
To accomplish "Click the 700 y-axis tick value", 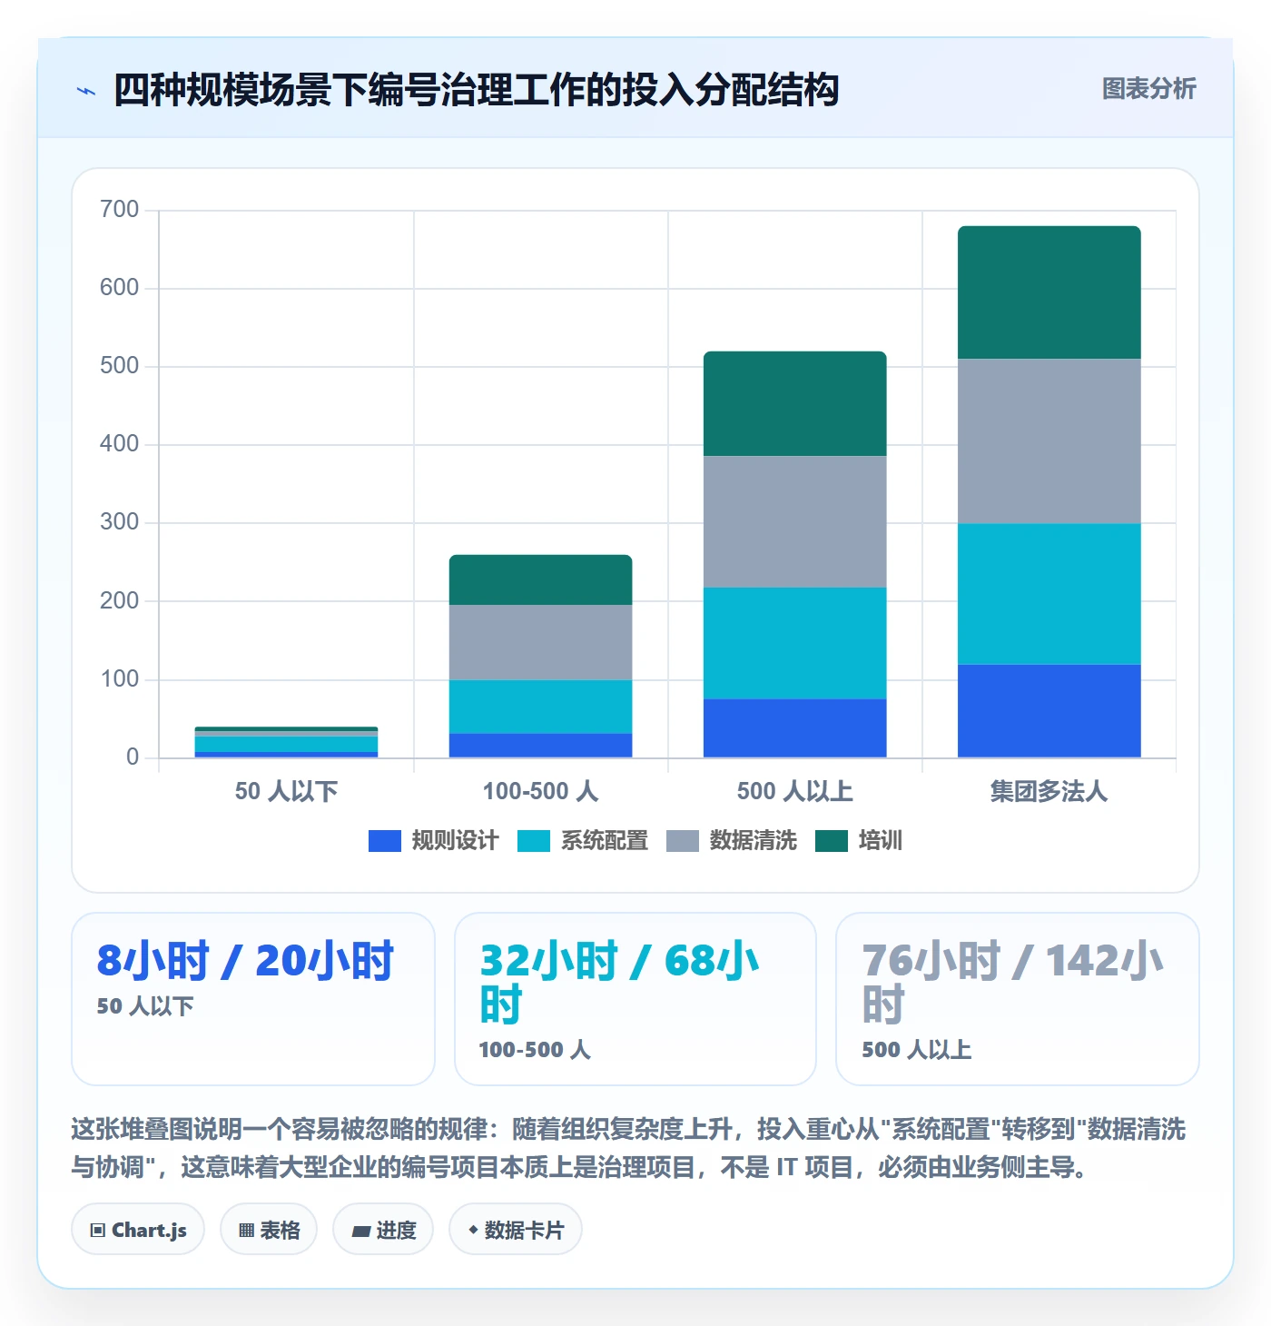I will 120,210.
